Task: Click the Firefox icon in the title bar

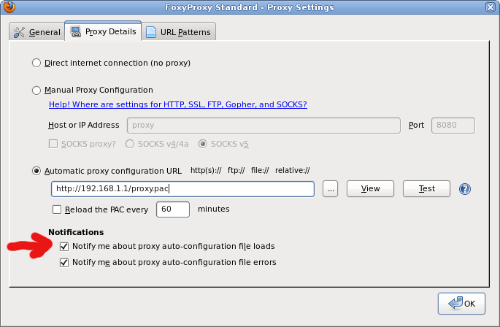Action: [9, 7]
